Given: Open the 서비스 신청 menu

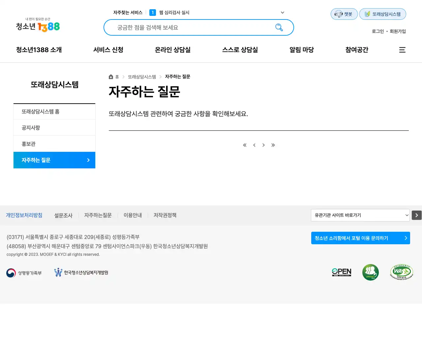Looking at the screenshot, I should (108, 50).
